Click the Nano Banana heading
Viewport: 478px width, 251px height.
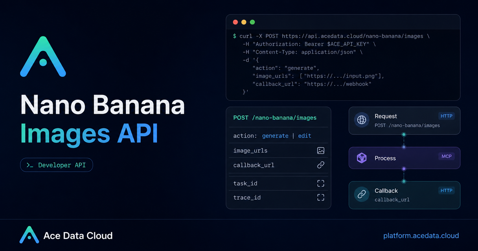pyautogui.click(x=102, y=105)
